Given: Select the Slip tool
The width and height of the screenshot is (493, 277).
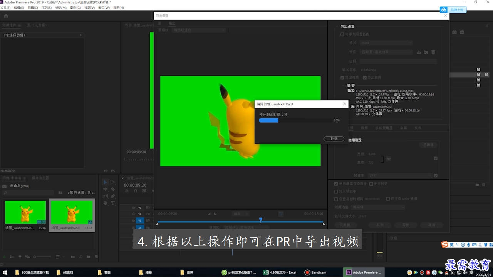Looking at the screenshot, I should tap(106, 196).
